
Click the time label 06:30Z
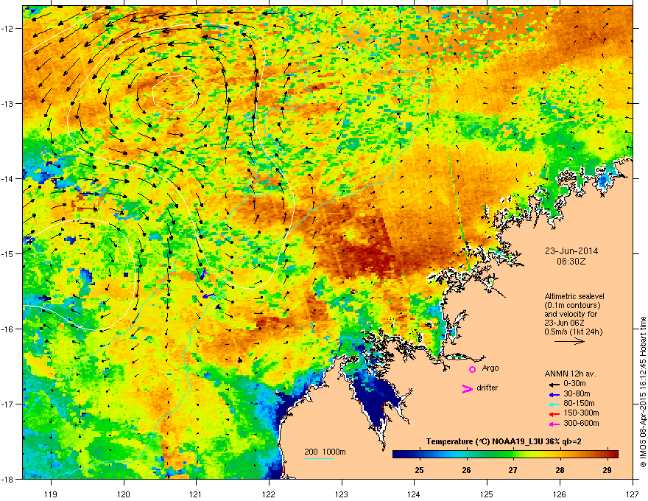pos(571,262)
